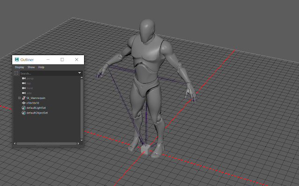299x186 pixels.
Task: Select the top camera icon
Action: [x=24, y=83]
